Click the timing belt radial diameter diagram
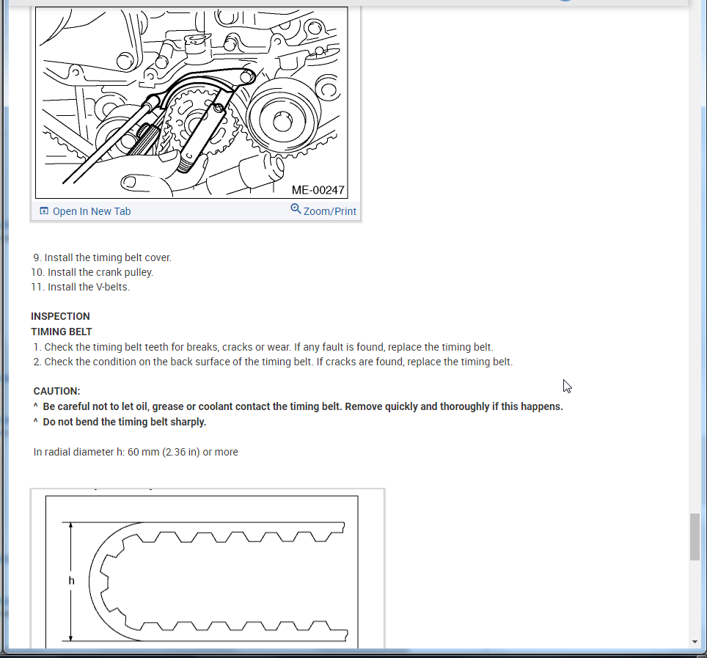The image size is (707, 658). (x=202, y=572)
